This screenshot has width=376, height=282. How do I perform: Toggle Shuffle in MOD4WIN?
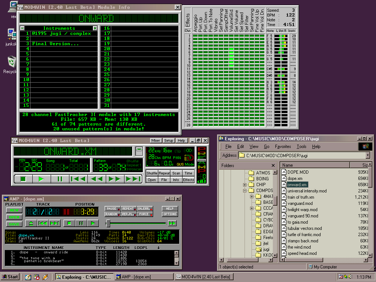152,173
